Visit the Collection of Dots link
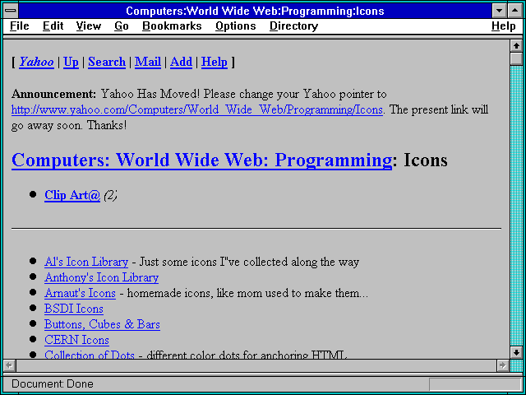Image resolution: width=526 pixels, height=395 pixels. click(x=90, y=355)
